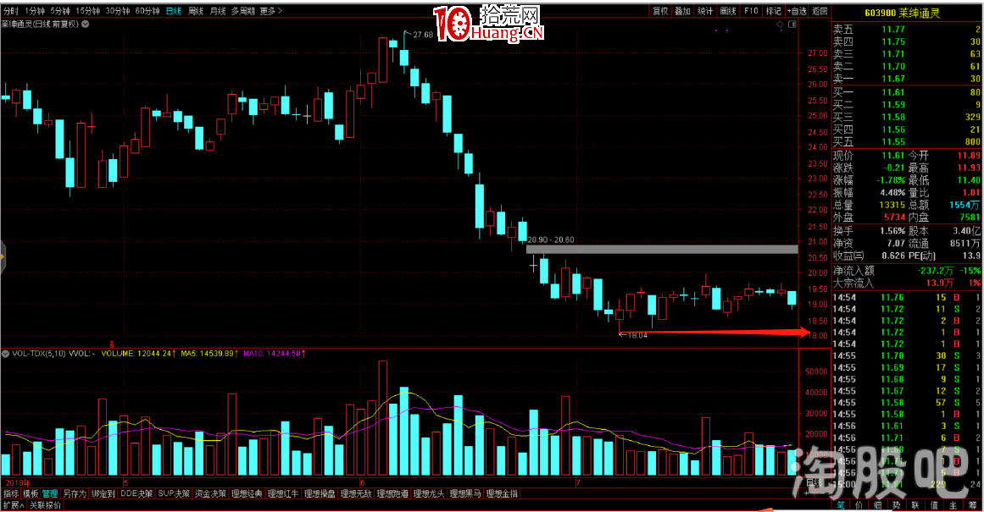
Task: Click the plus zoom-in chart button
Action: [x=807, y=494]
